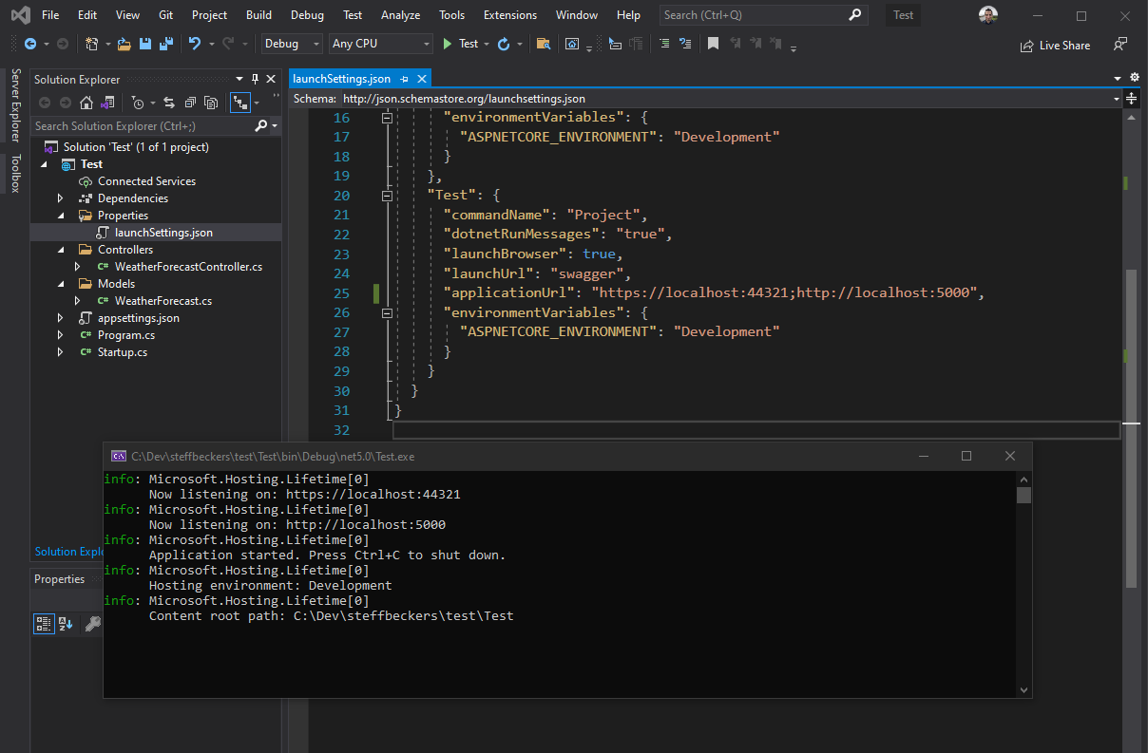Click the Pending Changes Filter clock icon
The height and width of the screenshot is (753, 1148).
(x=139, y=103)
